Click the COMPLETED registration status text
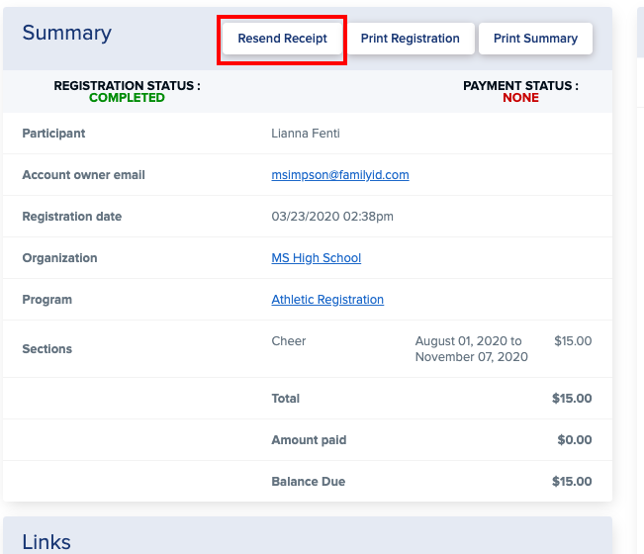 pyautogui.click(x=127, y=98)
